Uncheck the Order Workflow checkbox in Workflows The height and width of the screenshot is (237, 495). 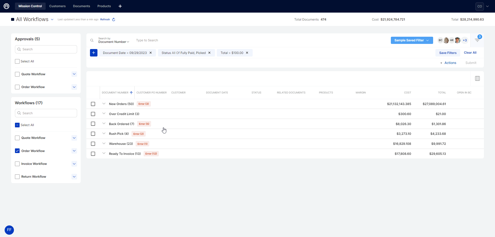coord(17,151)
